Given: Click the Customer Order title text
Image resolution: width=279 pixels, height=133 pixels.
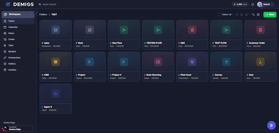Looking at the screenshot, I should pos(257,43).
